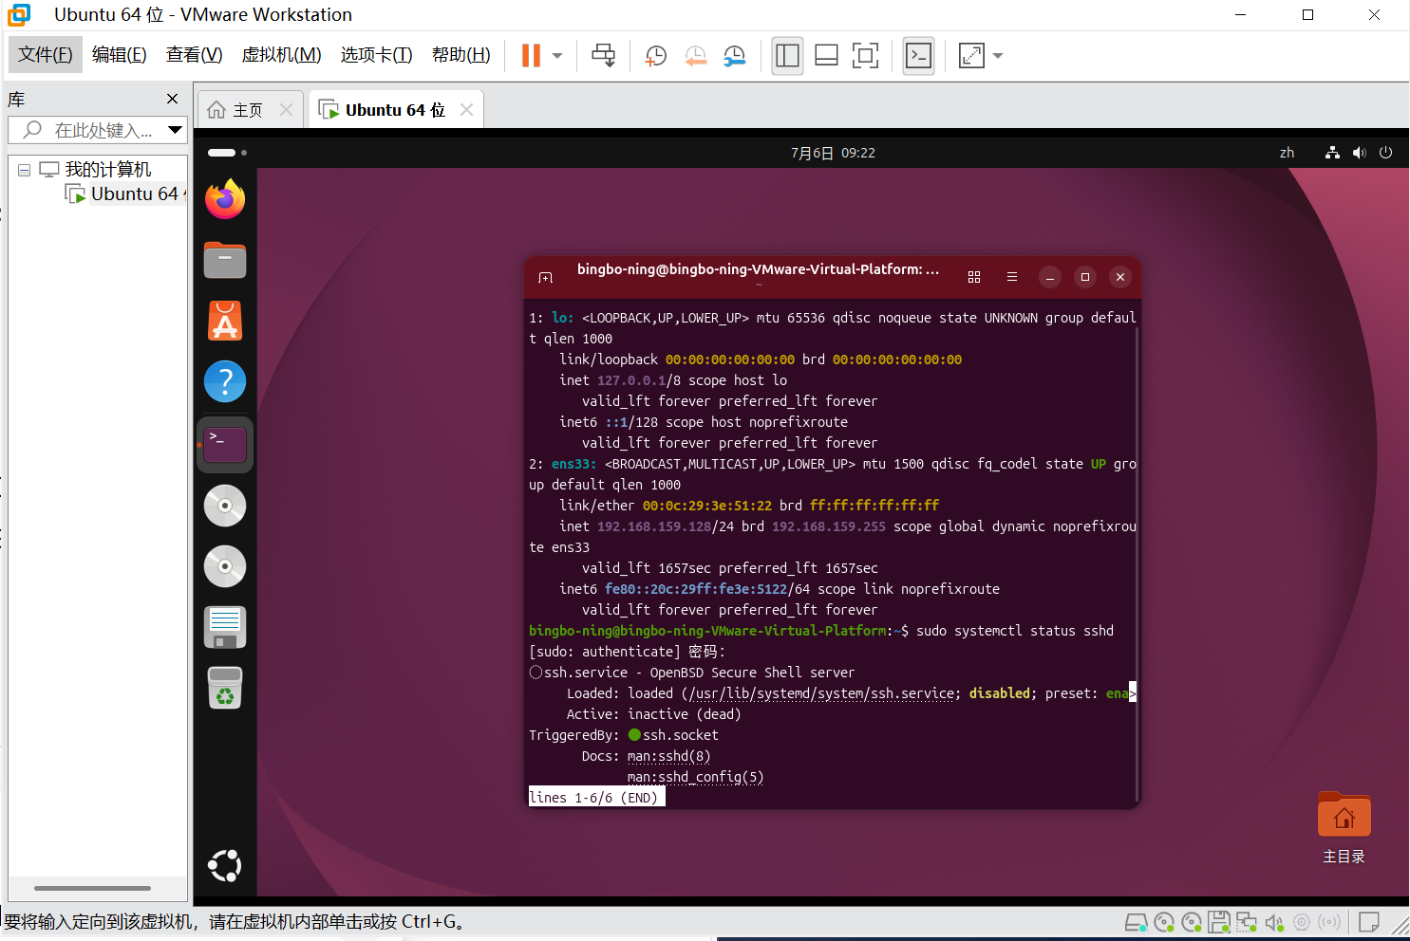Revert to the previous snapshot

[695, 56]
